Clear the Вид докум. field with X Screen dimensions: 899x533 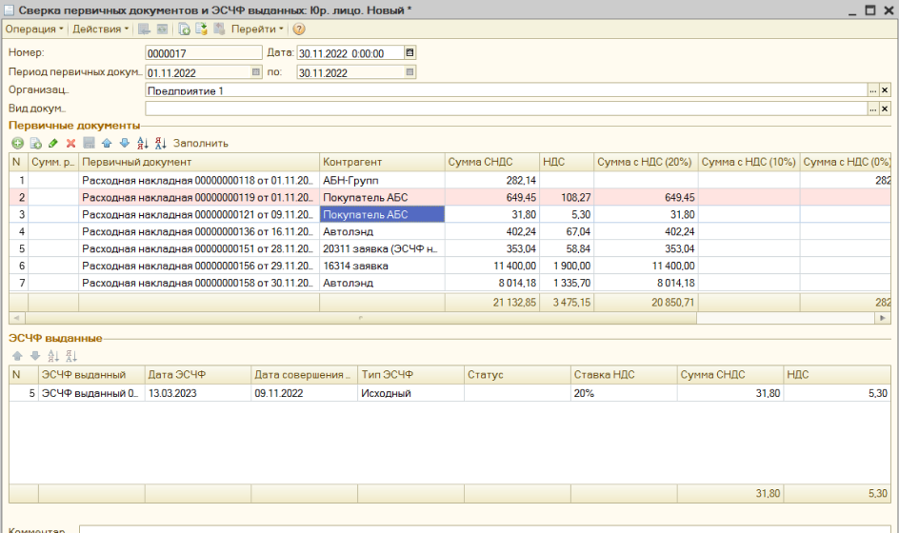click(x=885, y=109)
